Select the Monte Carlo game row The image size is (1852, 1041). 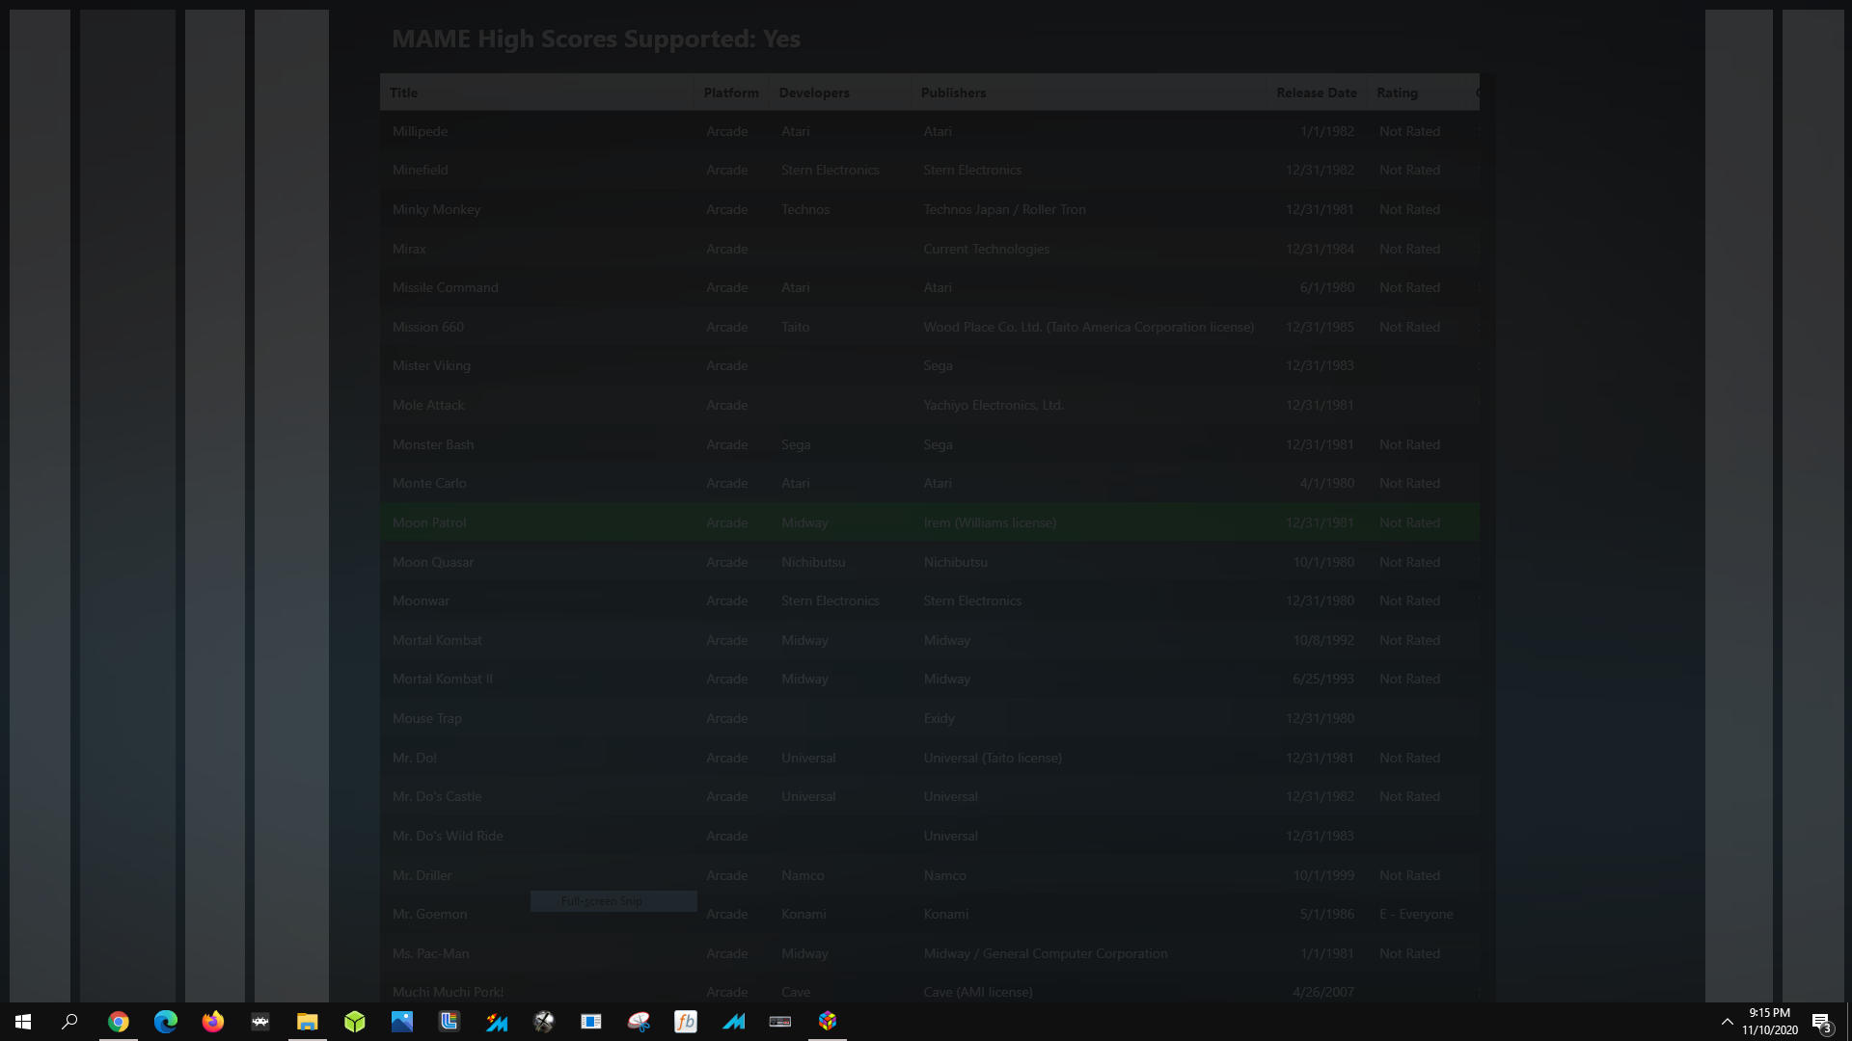coord(930,483)
